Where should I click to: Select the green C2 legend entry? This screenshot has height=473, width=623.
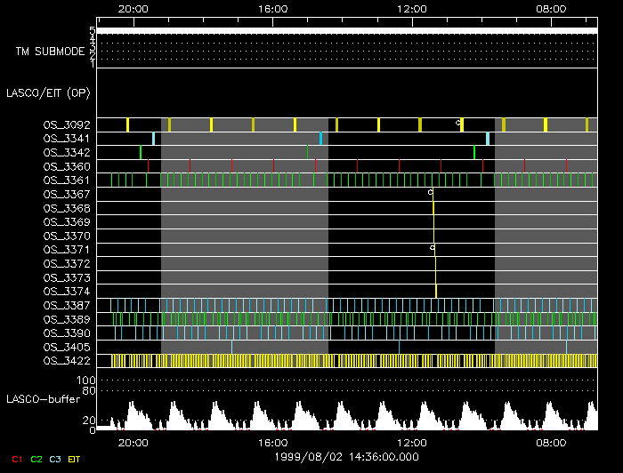[x=36, y=459]
